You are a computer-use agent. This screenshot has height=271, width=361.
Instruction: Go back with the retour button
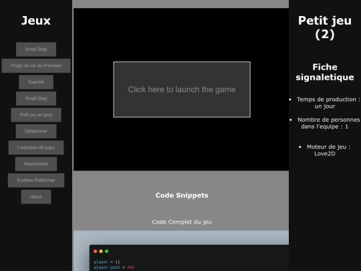36,197
